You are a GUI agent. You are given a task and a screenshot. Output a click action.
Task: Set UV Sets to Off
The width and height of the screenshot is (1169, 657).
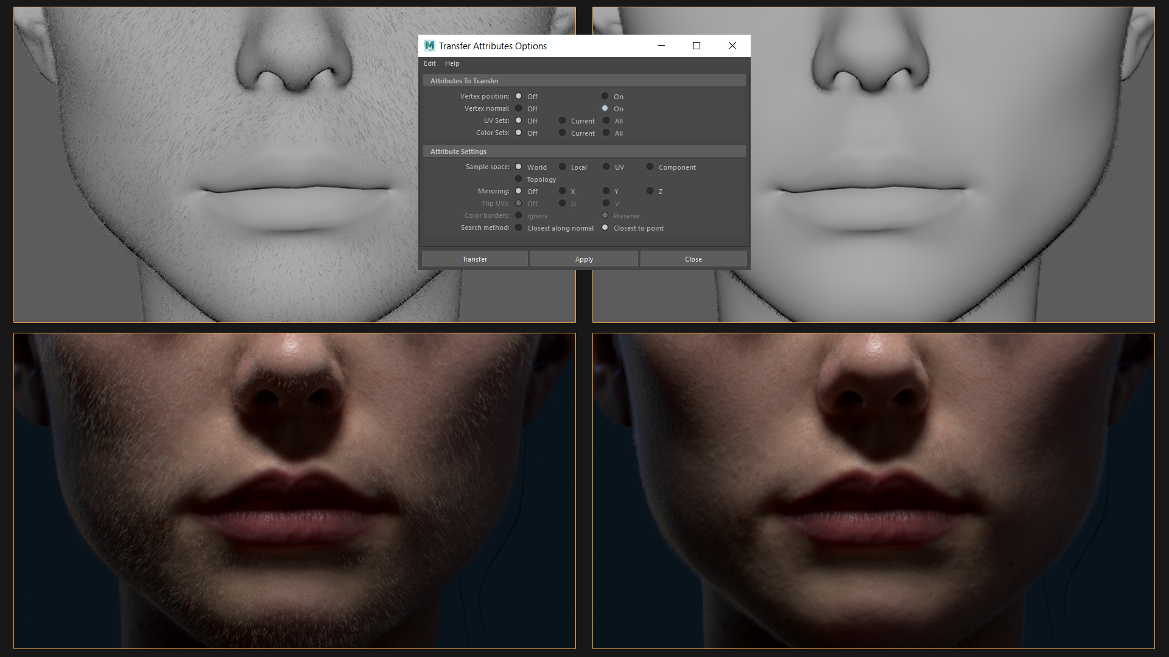pyautogui.click(x=519, y=120)
